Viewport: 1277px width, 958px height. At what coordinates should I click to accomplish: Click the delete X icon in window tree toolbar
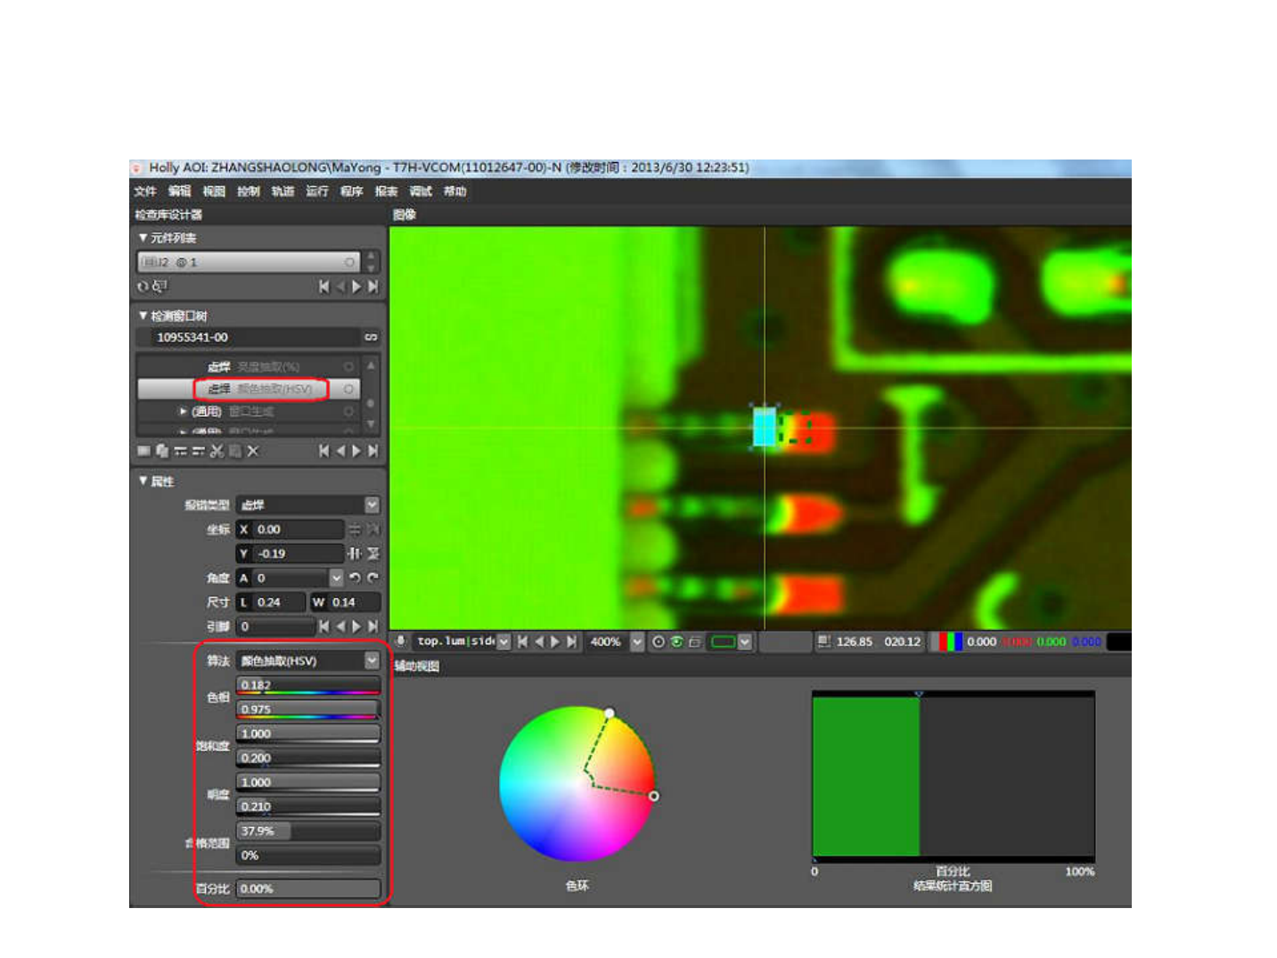coord(253,451)
